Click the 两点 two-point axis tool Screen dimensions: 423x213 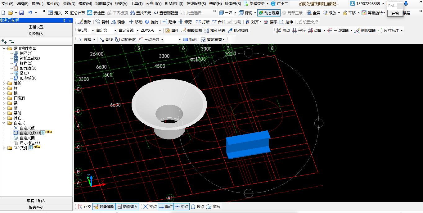[283, 31]
